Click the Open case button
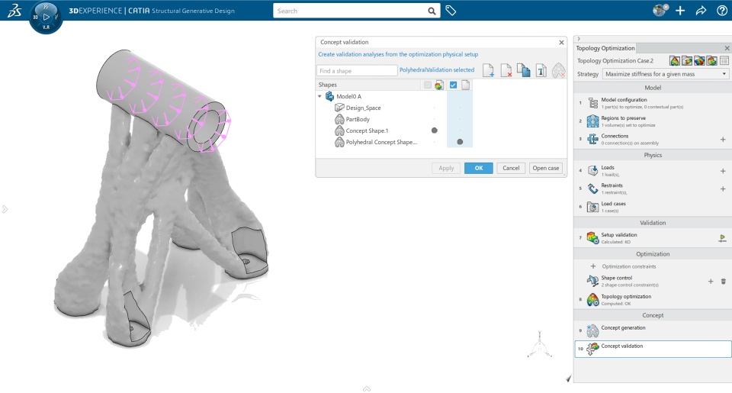 pos(545,168)
